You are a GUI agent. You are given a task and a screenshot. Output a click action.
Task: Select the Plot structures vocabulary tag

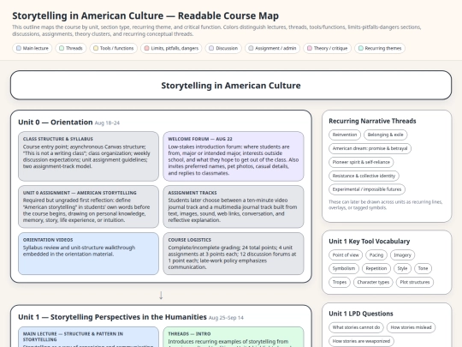point(415,282)
